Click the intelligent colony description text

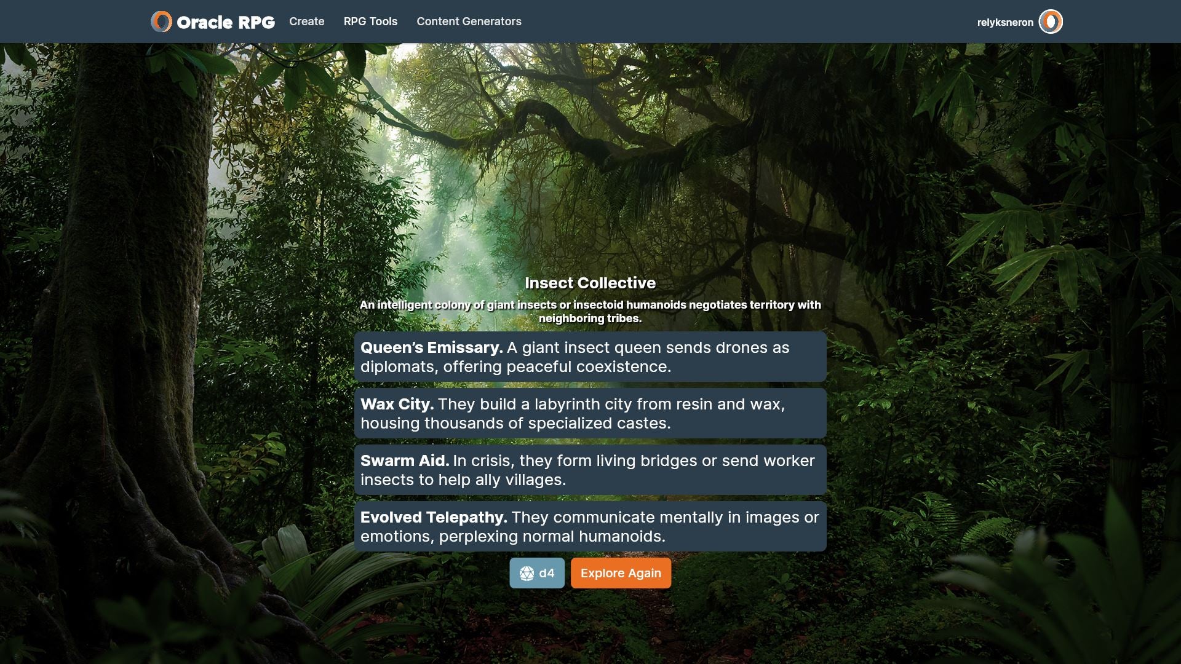590,311
